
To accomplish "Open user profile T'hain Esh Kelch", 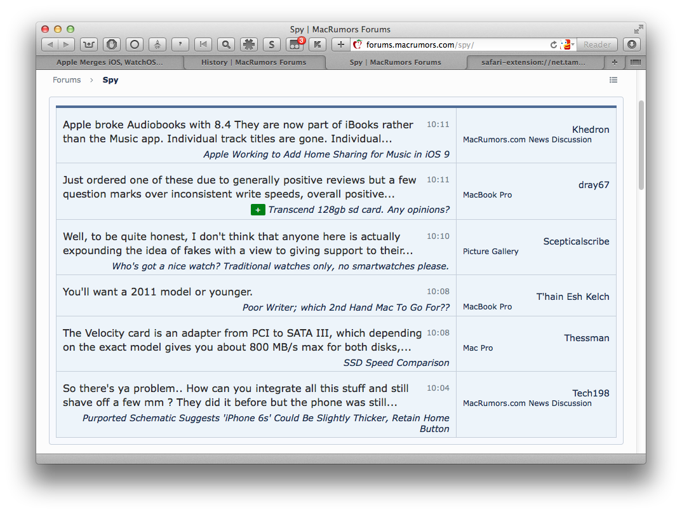I will click(573, 297).
